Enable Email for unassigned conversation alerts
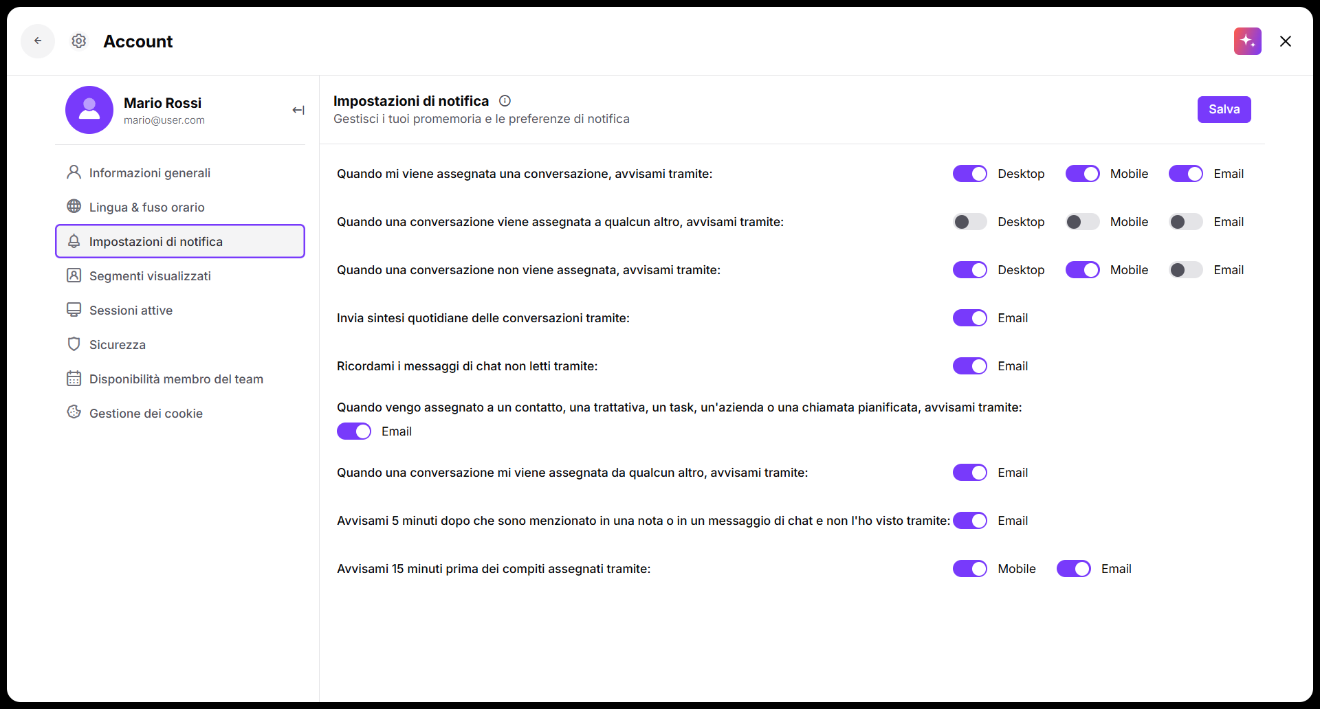The height and width of the screenshot is (709, 1320). pyautogui.click(x=1186, y=270)
